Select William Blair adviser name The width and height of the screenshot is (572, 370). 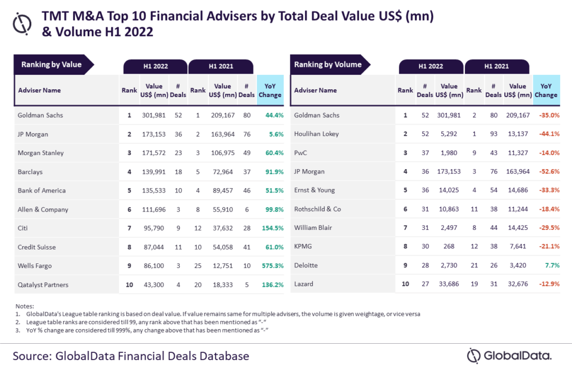coord(313,228)
